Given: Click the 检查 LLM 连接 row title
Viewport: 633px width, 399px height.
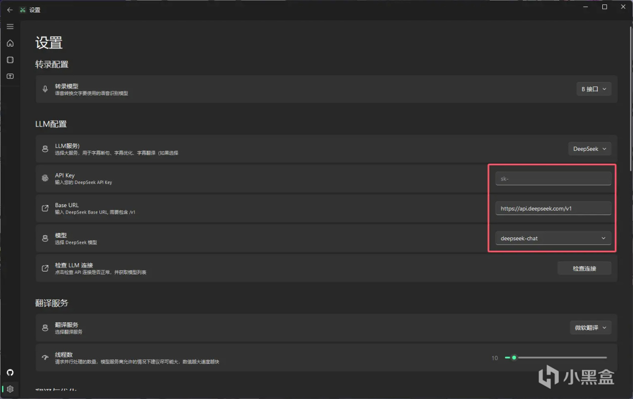Looking at the screenshot, I should [74, 265].
